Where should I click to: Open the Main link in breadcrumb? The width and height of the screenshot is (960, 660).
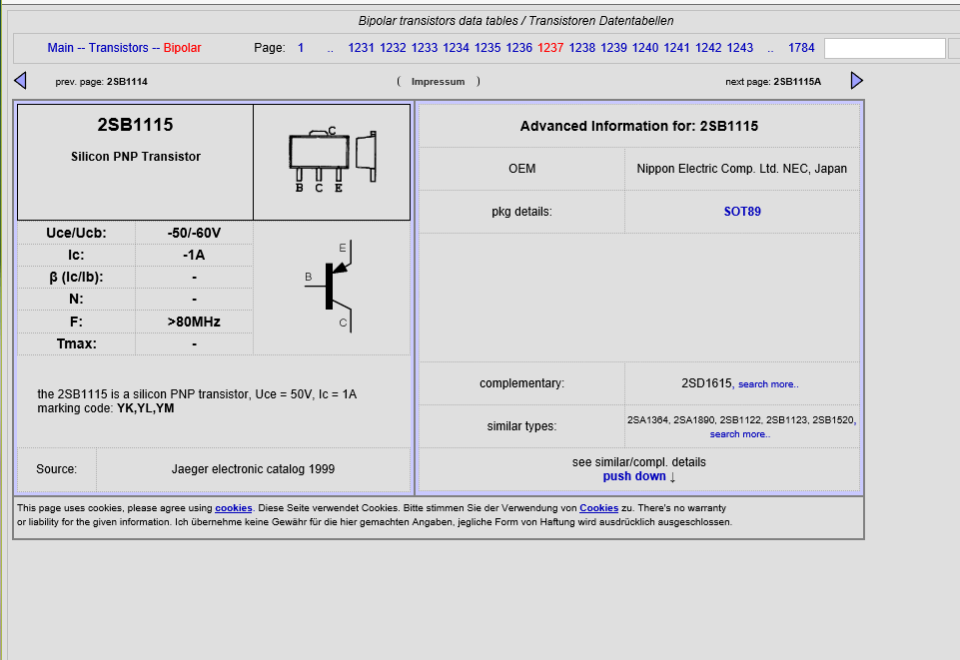60,48
